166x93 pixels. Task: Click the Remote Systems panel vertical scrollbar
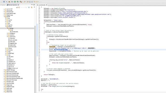coord(35,59)
